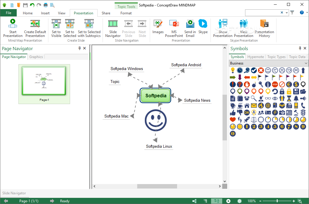
Task: Select the red heart symbol
Action: tap(233, 119)
